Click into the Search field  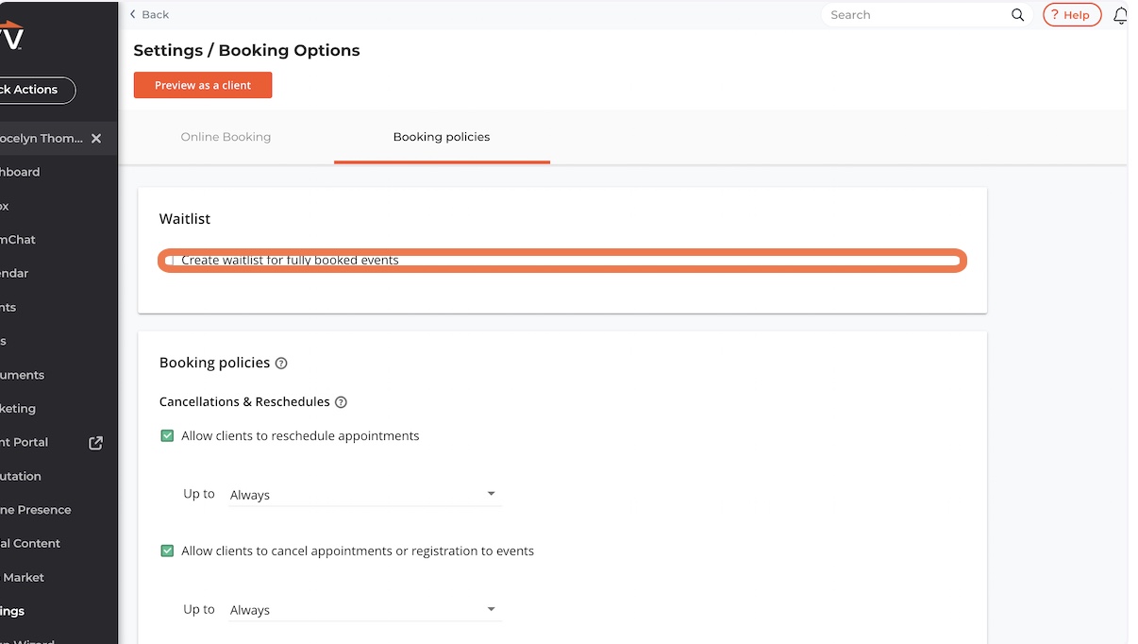(915, 15)
